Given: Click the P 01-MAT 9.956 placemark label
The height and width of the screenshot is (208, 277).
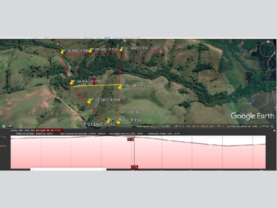Looking at the screenshot, I should (x=99, y=124).
